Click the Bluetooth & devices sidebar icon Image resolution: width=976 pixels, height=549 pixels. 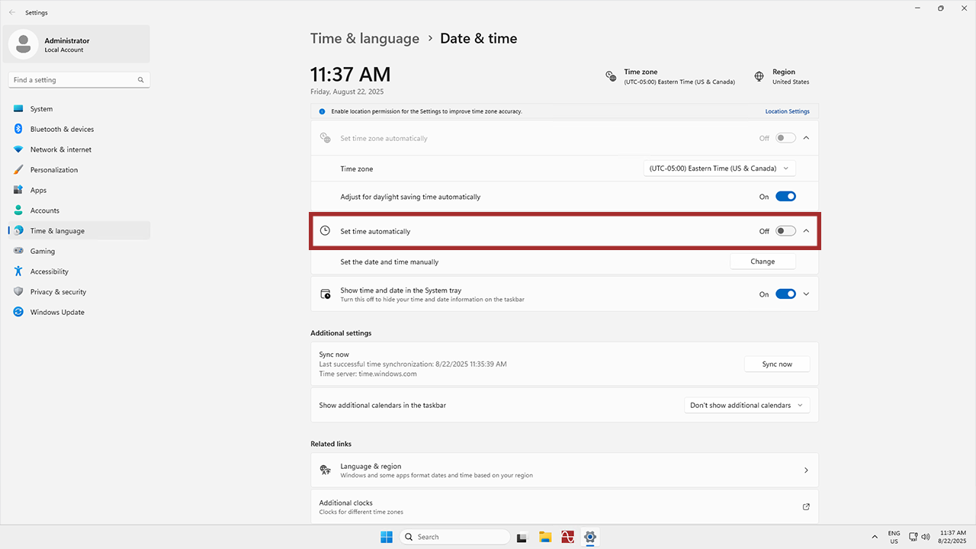tap(18, 129)
